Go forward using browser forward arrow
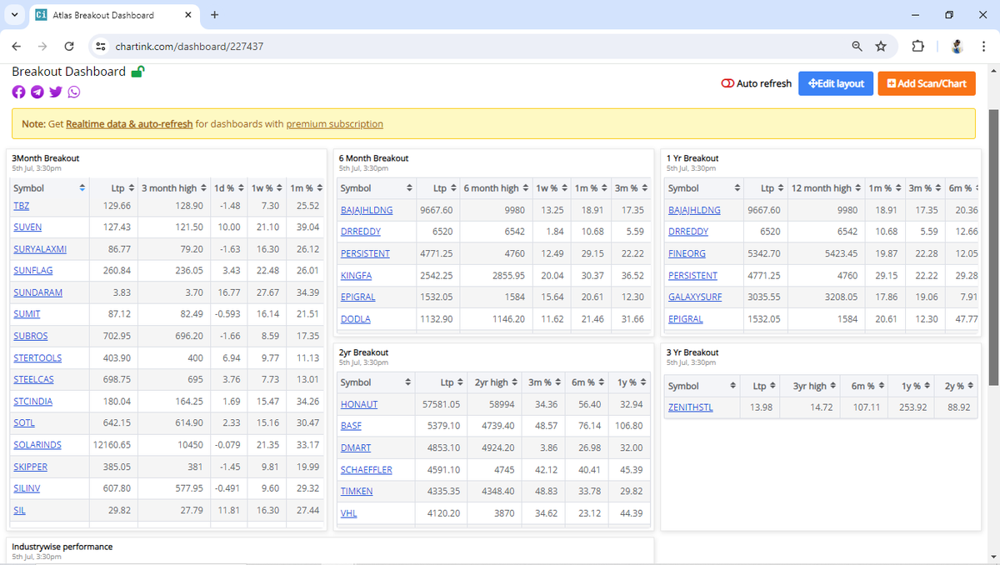The image size is (1000, 565). (x=42, y=46)
